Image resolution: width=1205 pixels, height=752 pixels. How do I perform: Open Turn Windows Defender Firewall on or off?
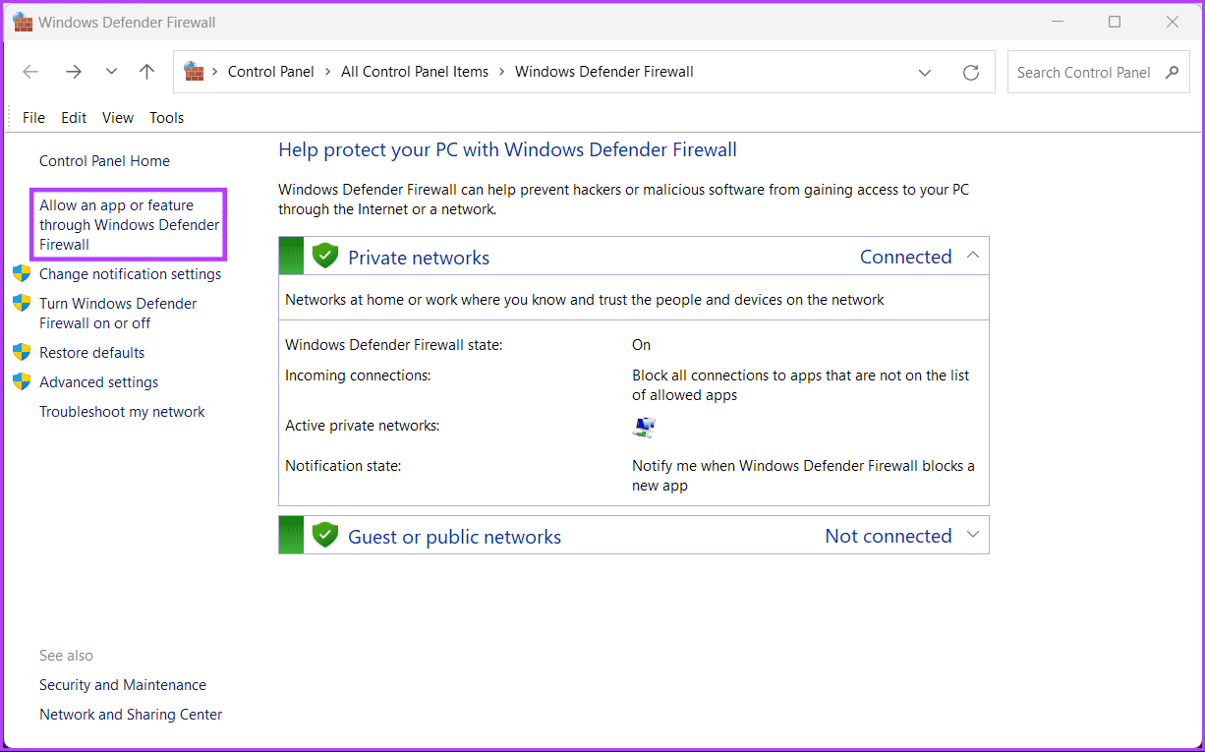(x=117, y=313)
